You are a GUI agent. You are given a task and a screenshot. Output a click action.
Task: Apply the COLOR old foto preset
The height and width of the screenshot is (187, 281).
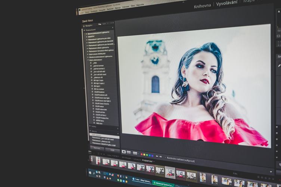(x=100, y=112)
